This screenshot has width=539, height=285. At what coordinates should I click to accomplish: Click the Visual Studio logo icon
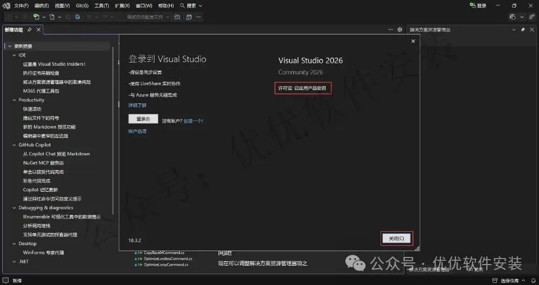[x=6, y=6]
